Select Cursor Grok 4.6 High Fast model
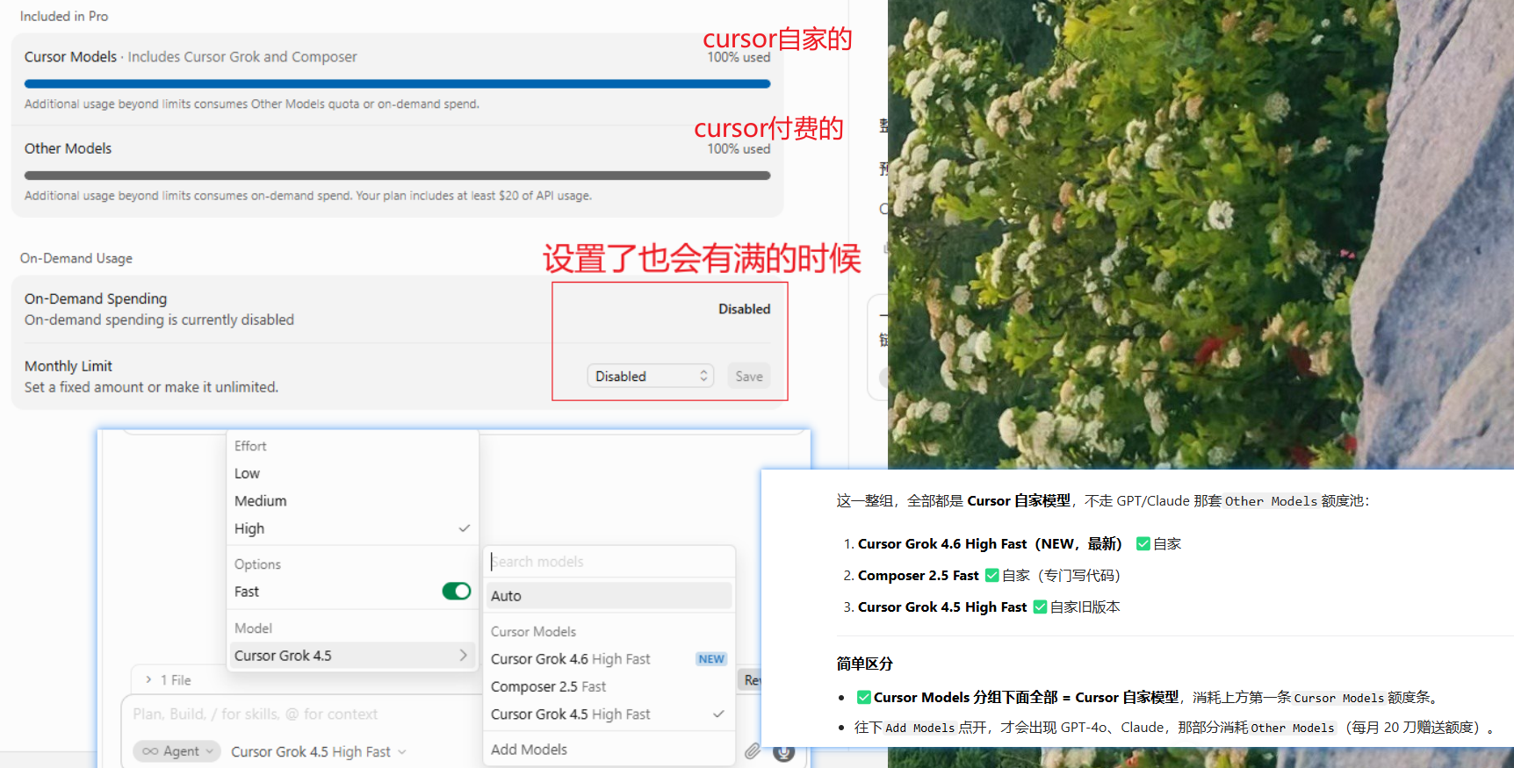The image size is (1514, 768). click(609, 659)
